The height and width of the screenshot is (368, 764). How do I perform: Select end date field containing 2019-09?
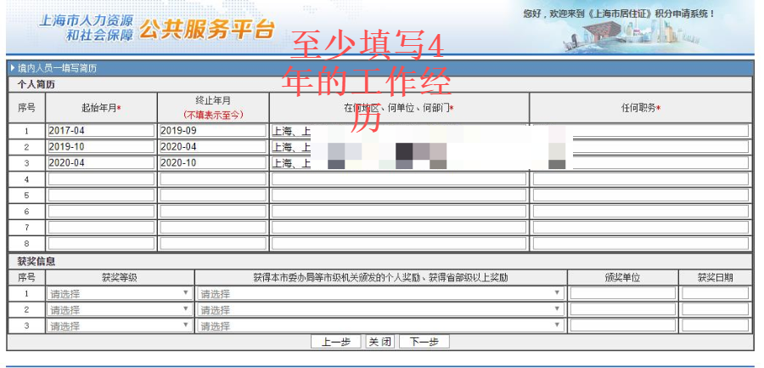(x=213, y=130)
